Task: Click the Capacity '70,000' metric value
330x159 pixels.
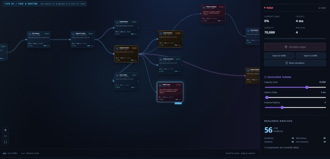Action: click(269, 32)
